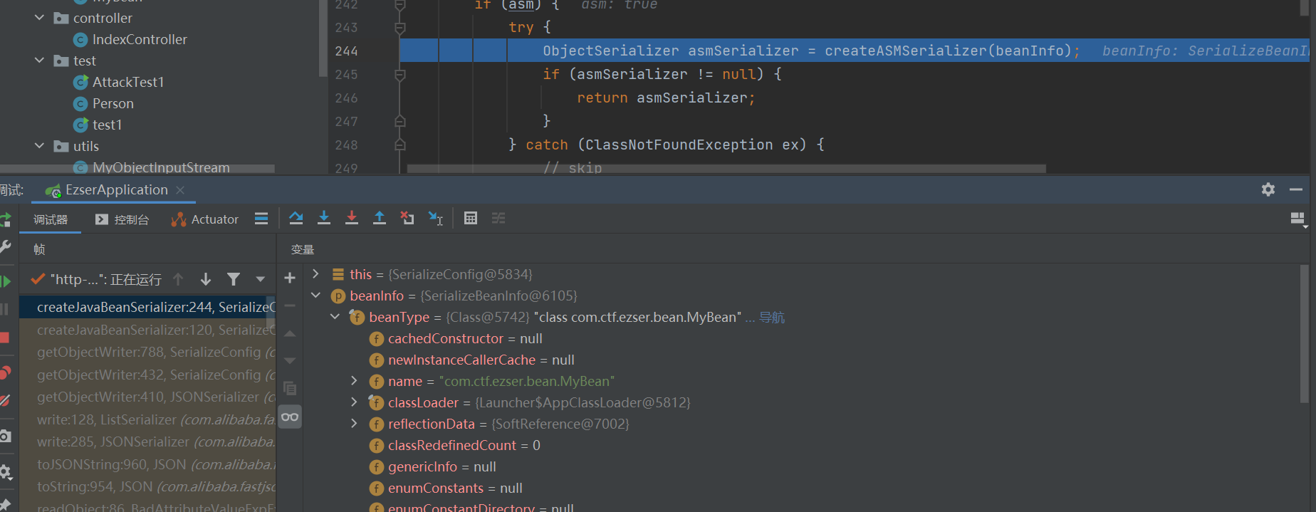
Task: Add a new watch with plus icon
Action: [x=290, y=278]
